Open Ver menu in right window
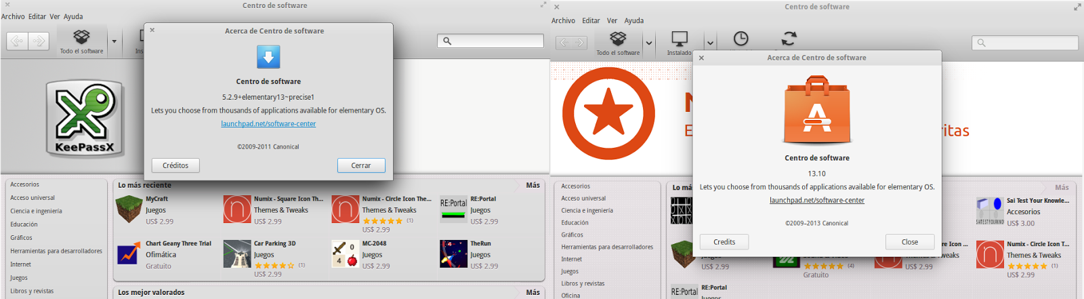Viewport: 1084px width, 299px height. pyautogui.click(x=612, y=20)
